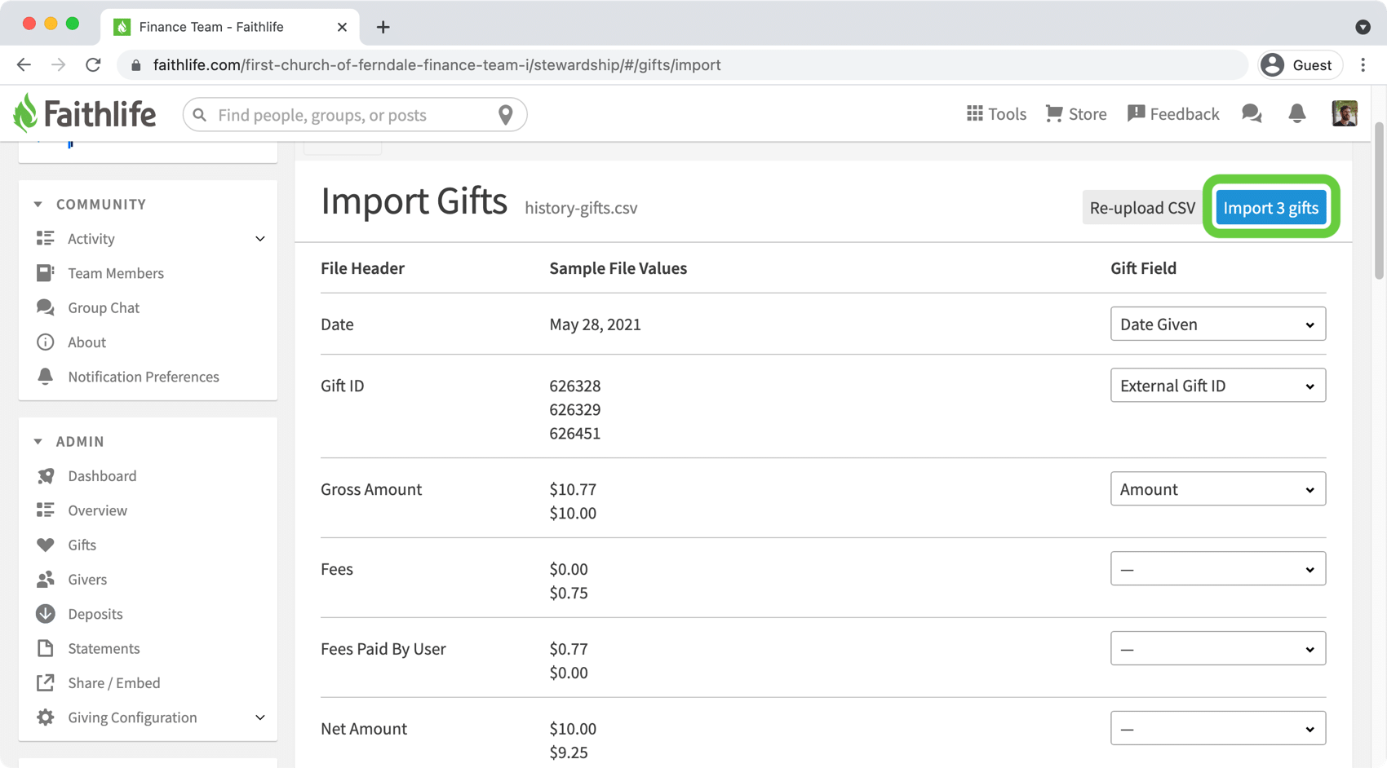Click the Share / Embed external-link icon

click(x=46, y=682)
